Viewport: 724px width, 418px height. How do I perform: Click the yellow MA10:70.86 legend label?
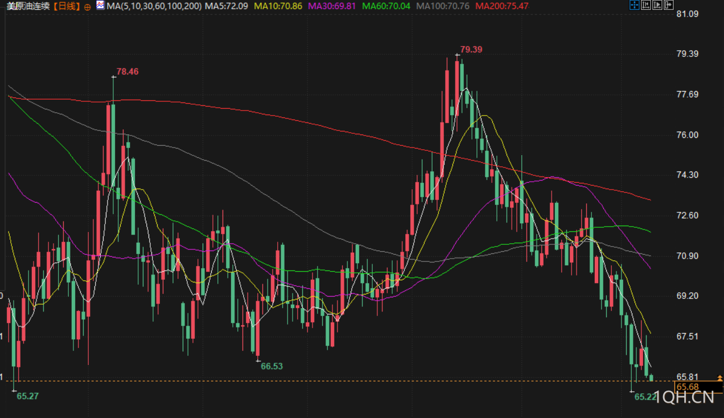click(278, 6)
